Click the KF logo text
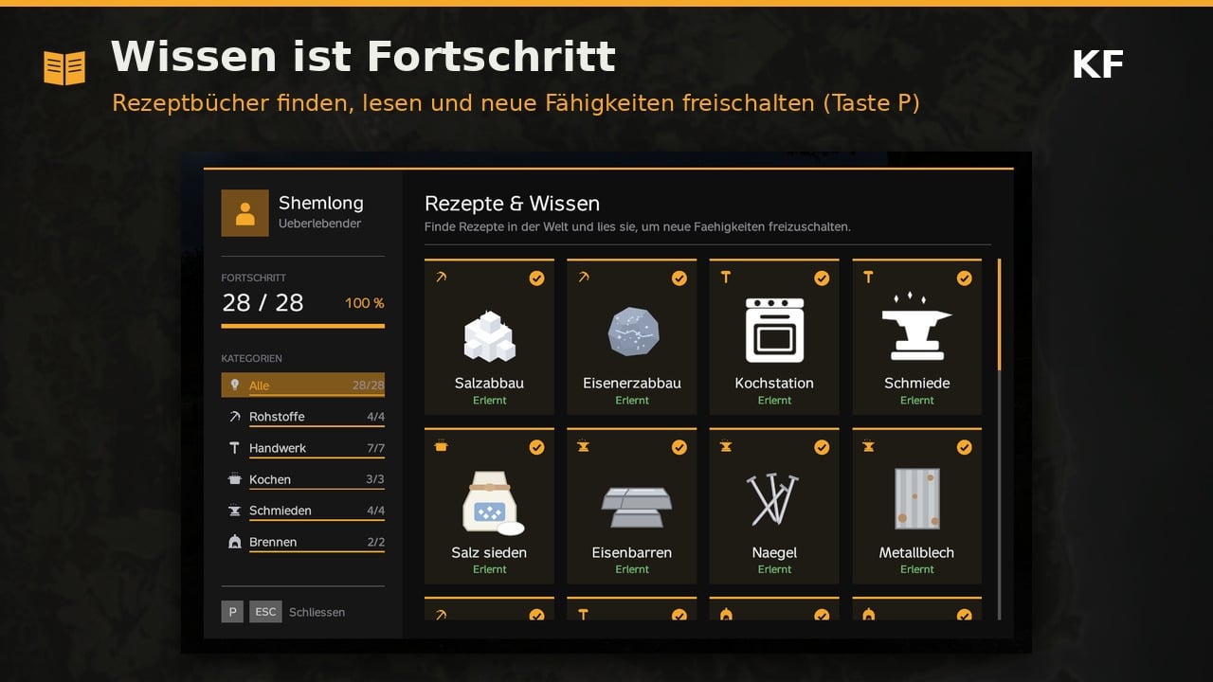 pyautogui.click(x=1097, y=65)
